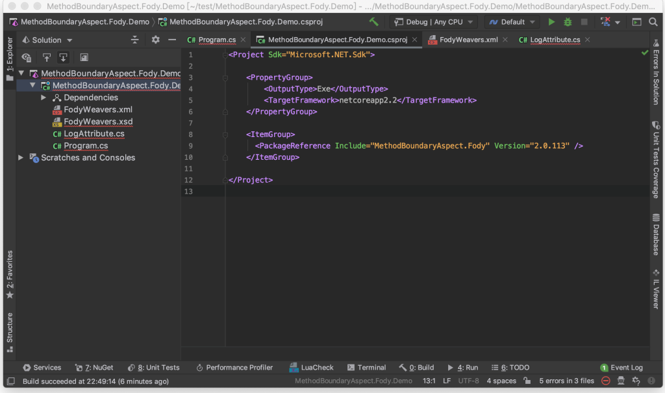Viewport: 665px width, 393px height.
Task: Toggle the Terminal tool window
Action: click(366, 368)
